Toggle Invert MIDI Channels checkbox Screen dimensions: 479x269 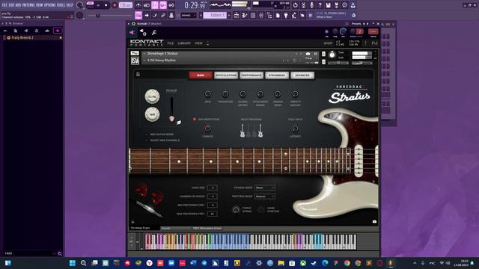pyautogui.click(x=147, y=140)
